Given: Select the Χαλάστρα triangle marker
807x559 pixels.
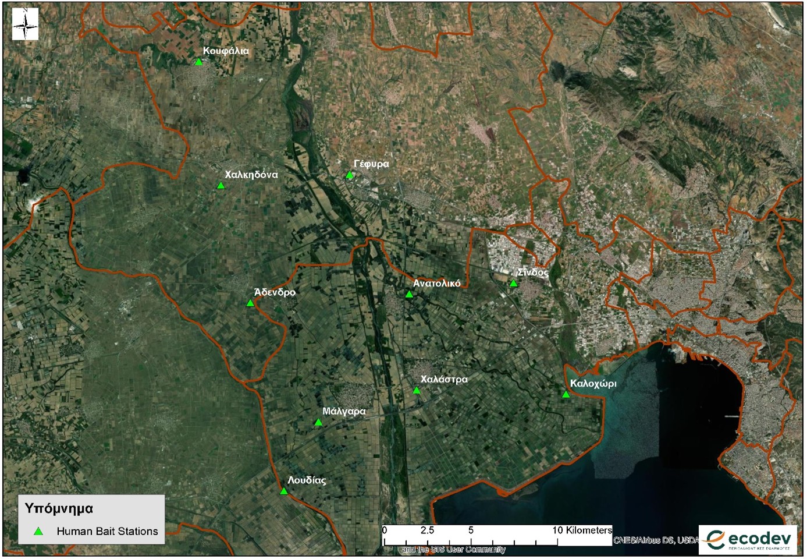Looking at the screenshot, I should tap(417, 391).
